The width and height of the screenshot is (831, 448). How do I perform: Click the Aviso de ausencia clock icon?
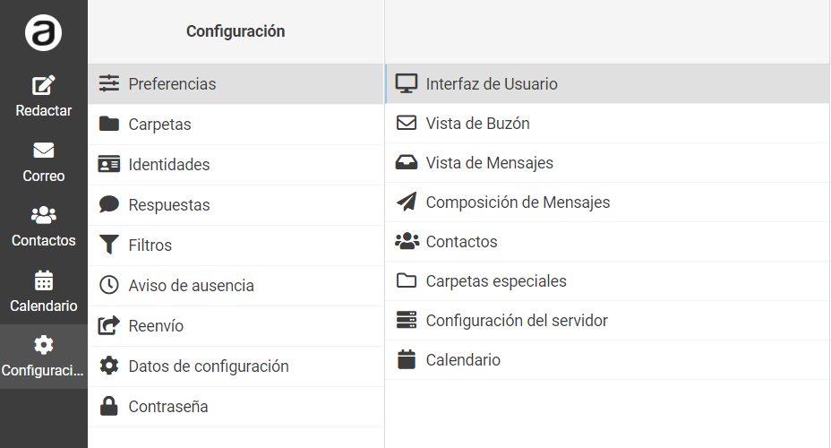pos(109,285)
